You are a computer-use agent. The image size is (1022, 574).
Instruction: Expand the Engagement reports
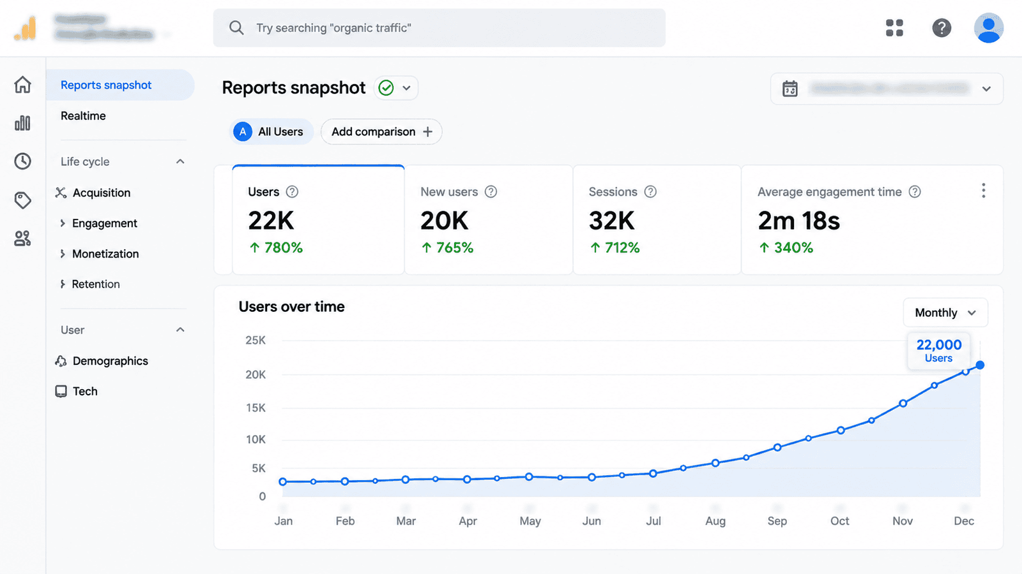[62, 223]
